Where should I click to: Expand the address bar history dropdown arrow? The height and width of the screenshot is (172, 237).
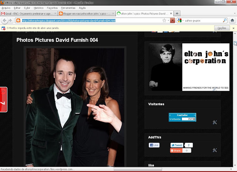[x=168, y=20]
